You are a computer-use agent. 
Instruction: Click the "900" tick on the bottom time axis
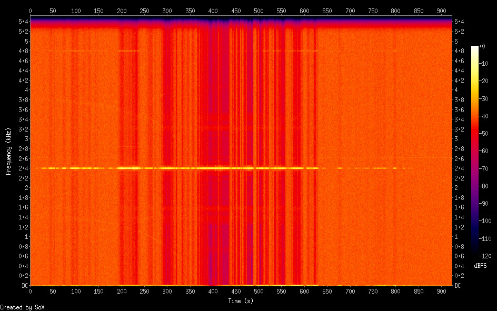pos(442,291)
